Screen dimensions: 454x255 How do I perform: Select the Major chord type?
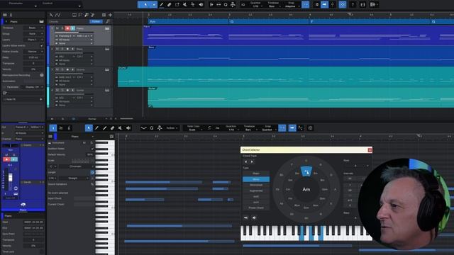coord(256,174)
